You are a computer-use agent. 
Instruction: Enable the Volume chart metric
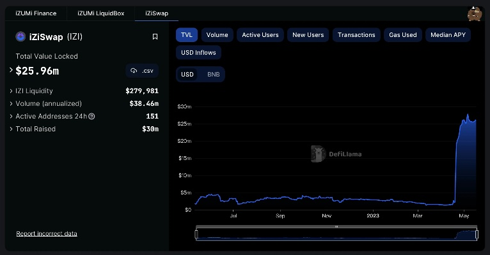217,35
